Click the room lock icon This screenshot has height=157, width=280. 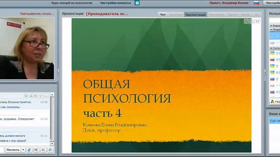(x=137, y=3)
